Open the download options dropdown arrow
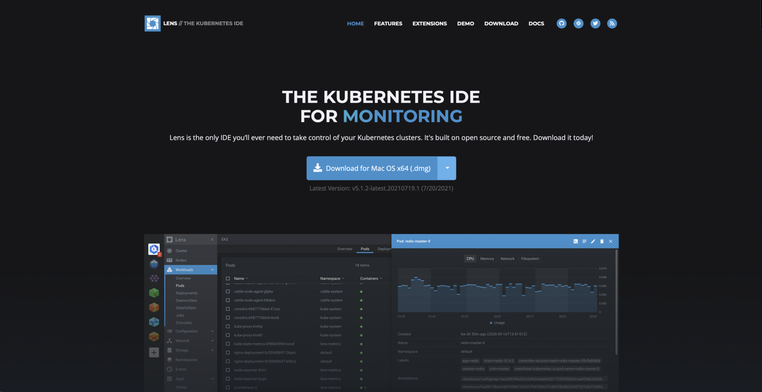The image size is (762, 392). click(x=446, y=168)
